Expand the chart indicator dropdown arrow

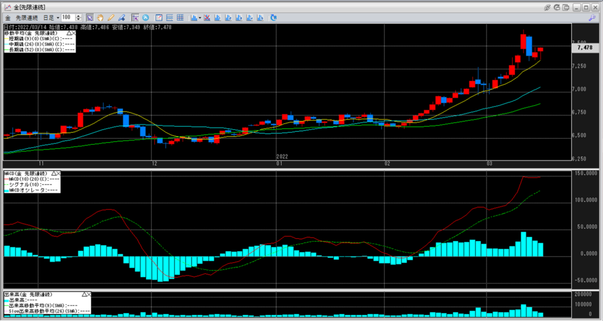(x=200, y=18)
